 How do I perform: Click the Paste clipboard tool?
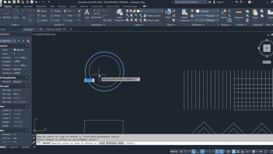[x=255, y=14]
